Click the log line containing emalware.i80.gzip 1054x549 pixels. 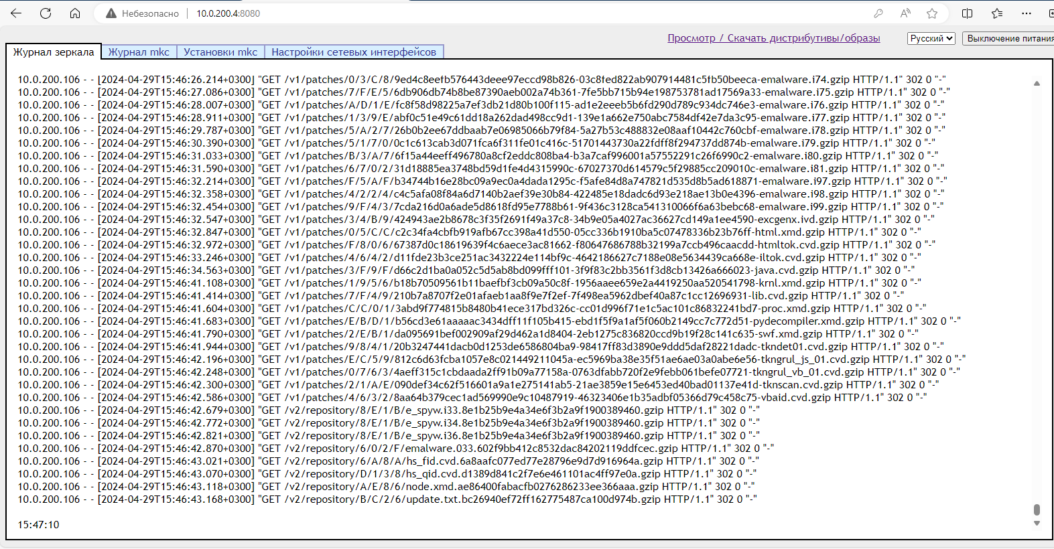coord(478,156)
